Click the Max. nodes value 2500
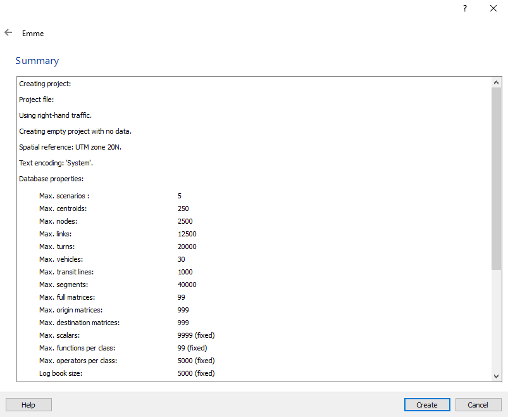The image size is (508, 417). click(x=185, y=221)
